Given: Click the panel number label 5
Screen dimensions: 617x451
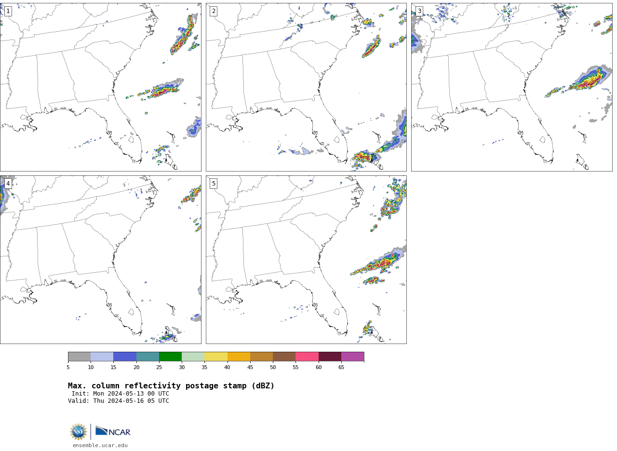Looking at the screenshot, I should [x=214, y=184].
